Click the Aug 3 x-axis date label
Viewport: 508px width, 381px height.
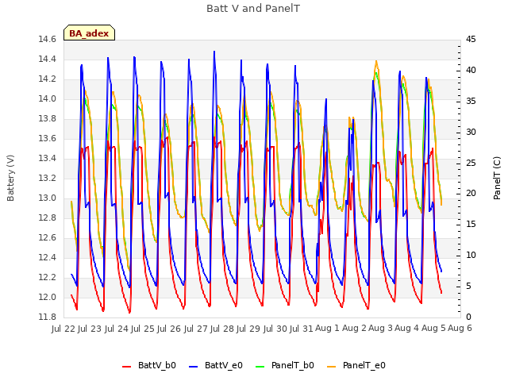[380, 328]
